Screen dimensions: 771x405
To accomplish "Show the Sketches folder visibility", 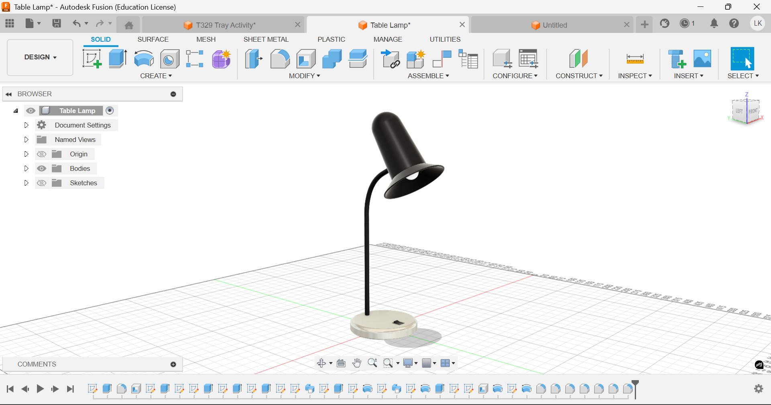I will pos(41,183).
